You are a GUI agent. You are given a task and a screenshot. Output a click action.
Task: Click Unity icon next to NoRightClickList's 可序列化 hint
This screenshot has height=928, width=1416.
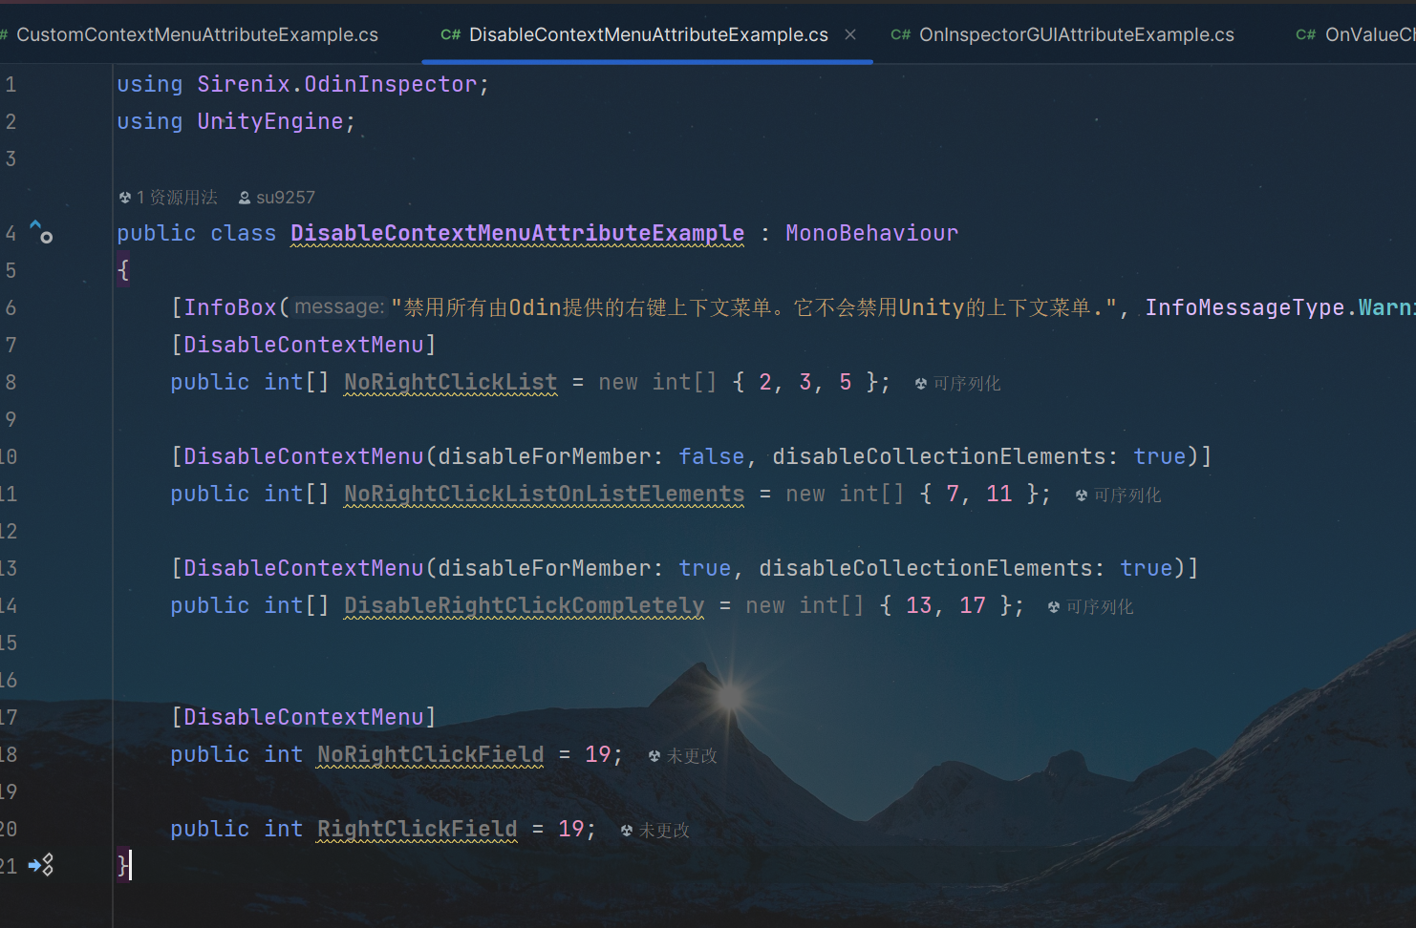tap(921, 384)
